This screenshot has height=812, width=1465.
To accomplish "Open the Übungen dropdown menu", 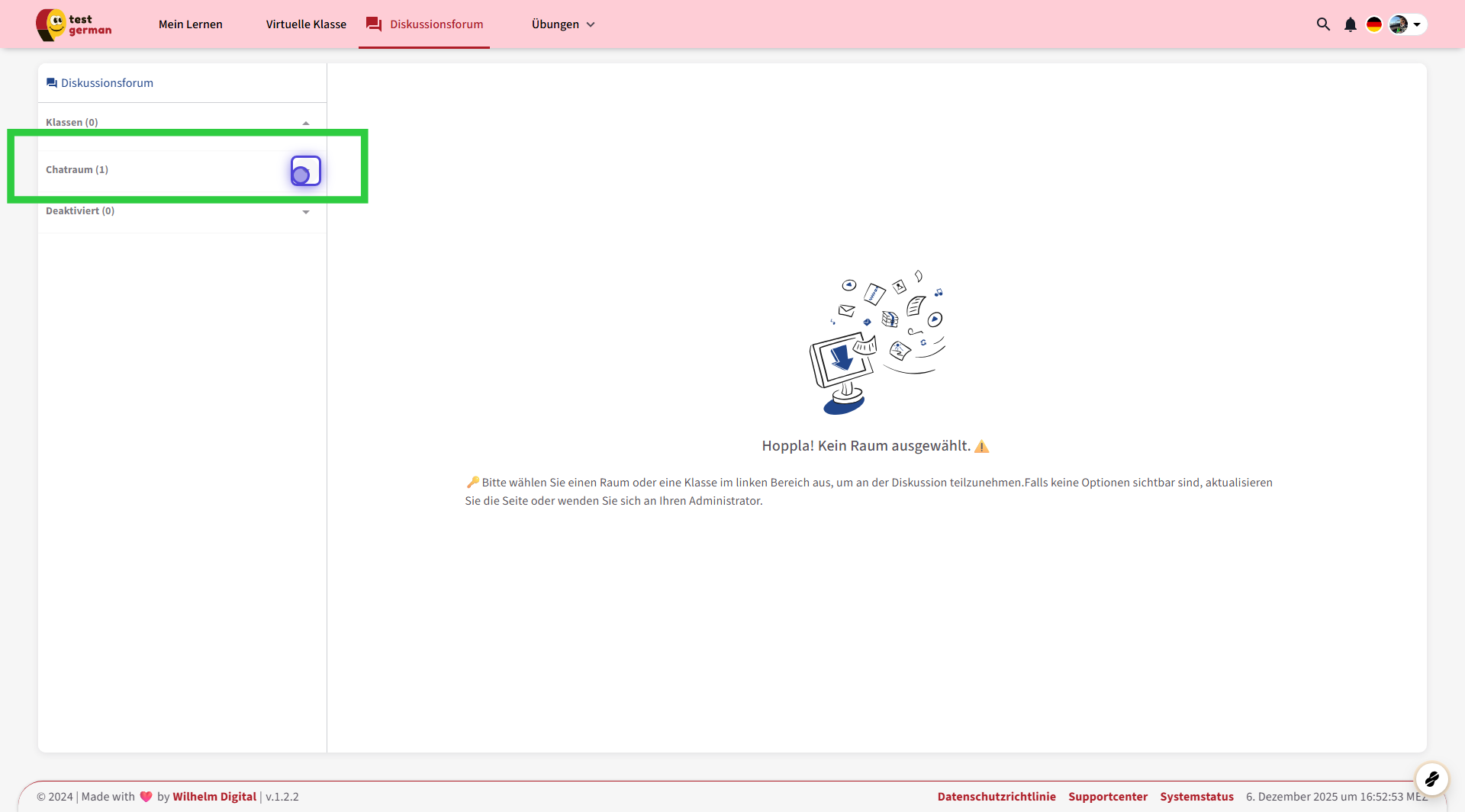I will (563, 24).
